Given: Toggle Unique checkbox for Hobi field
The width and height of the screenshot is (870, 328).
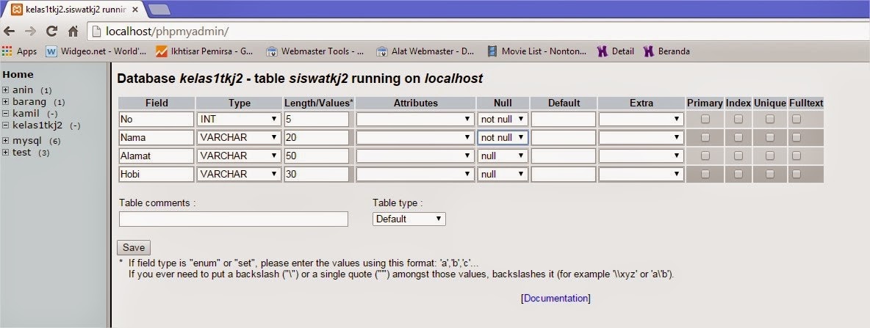Looking at the screenshot, I should pyautogui.click(x=770, y=174).
